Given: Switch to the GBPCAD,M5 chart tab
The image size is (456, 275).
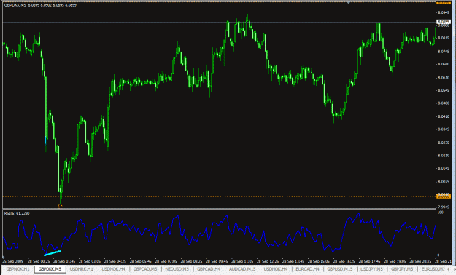Looking at the screenshot, I should (x=145, y=269).
